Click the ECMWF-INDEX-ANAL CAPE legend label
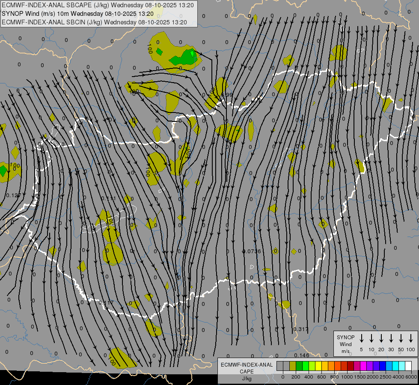419x385 pixels. click(x=247, y=368)
